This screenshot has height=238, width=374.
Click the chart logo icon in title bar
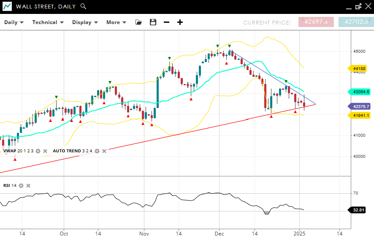[x=7, y=6]
